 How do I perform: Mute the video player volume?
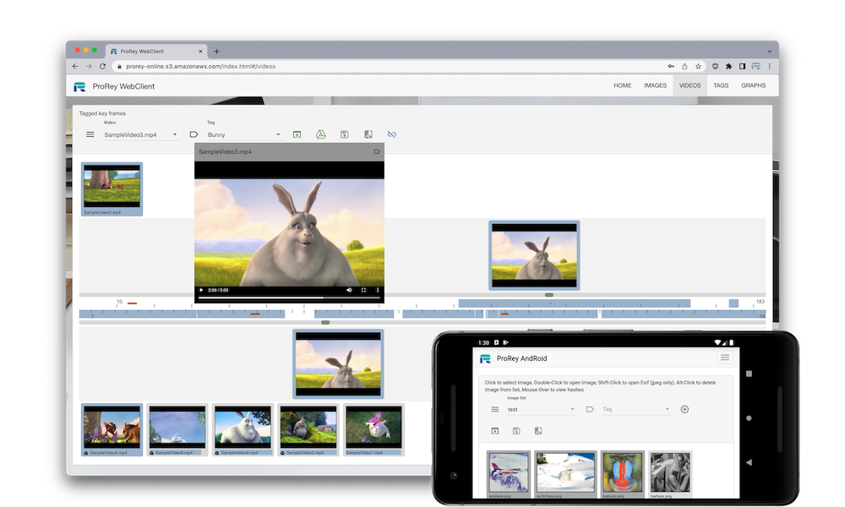tap(349, 290)
